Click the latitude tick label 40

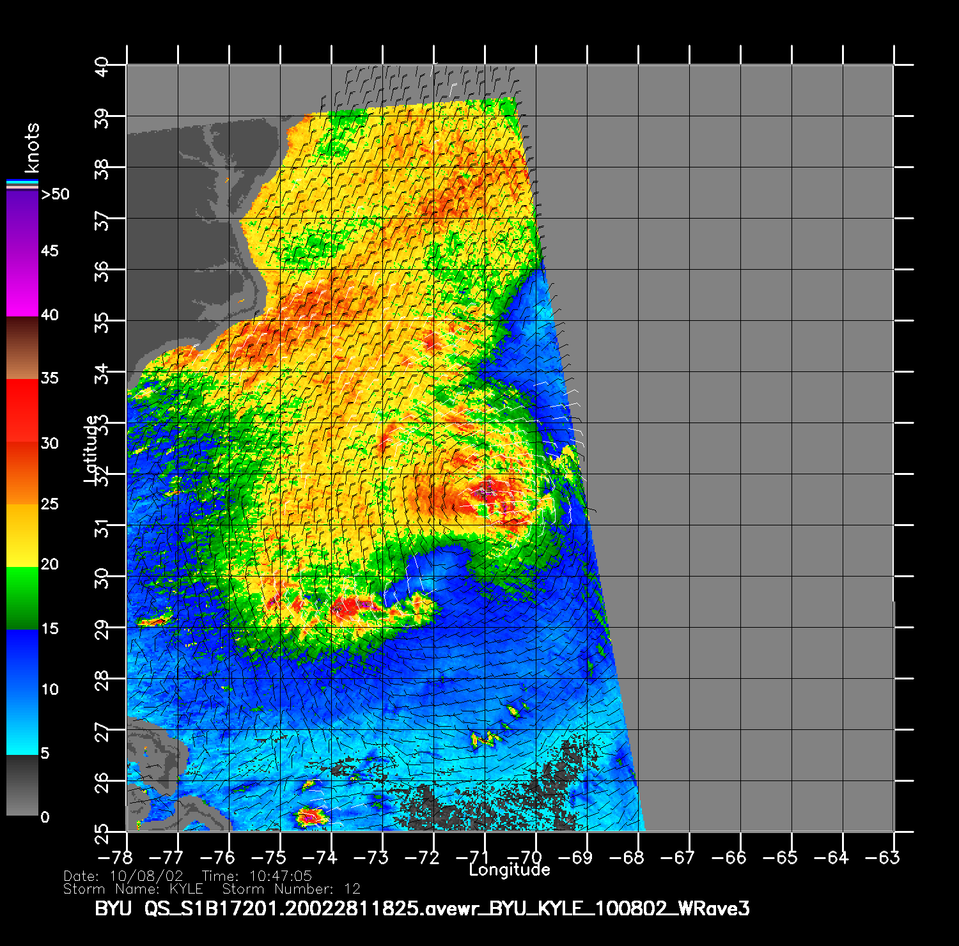pos(102,66)
